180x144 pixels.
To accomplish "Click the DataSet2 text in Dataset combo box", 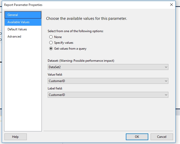I will click(54, 67).
